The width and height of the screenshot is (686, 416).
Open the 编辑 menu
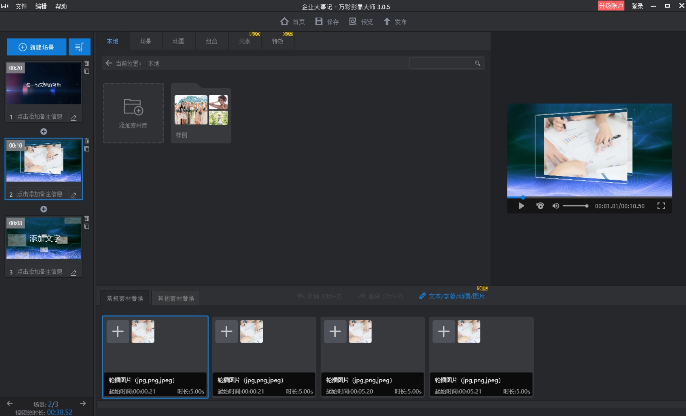[41, 6]
